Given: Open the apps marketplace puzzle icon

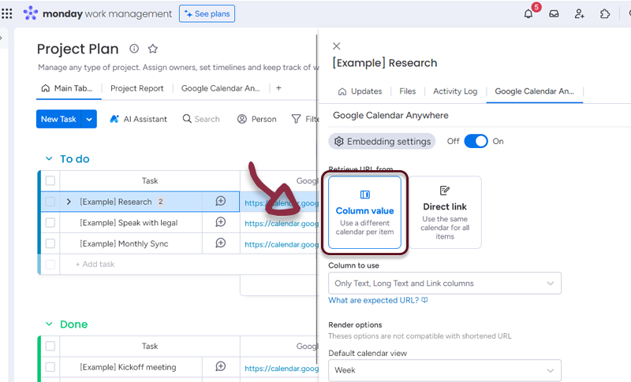Looking at the screenshot, I should 605,13.
